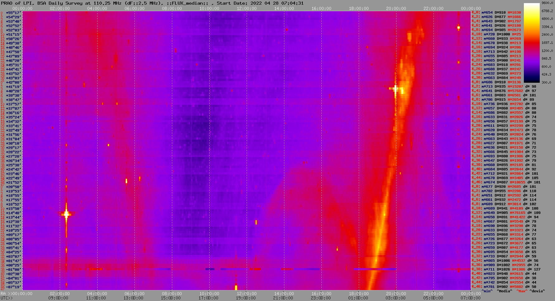This screenshot has width=555, height=301.
Task: Click the '^Max^' column legend
Action: [522, 291]
